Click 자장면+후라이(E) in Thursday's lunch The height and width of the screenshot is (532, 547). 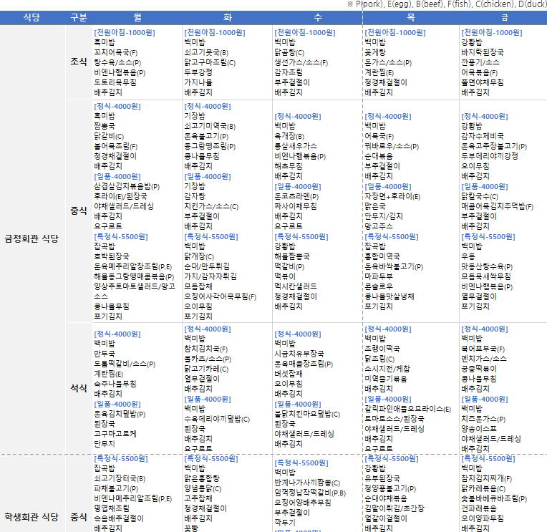(x=397, y=196)
